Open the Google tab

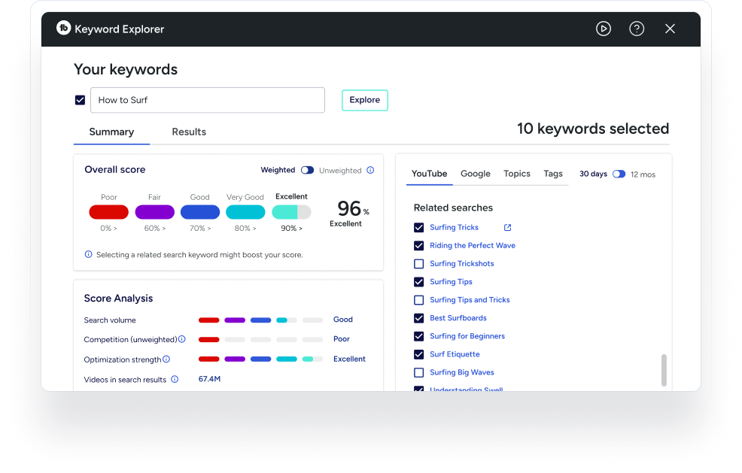475,174
